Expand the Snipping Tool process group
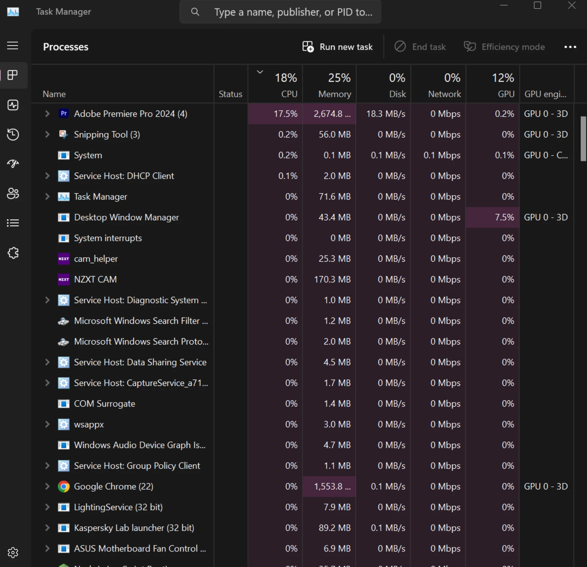This screenshot has width=587, height=567. point(47,134)
